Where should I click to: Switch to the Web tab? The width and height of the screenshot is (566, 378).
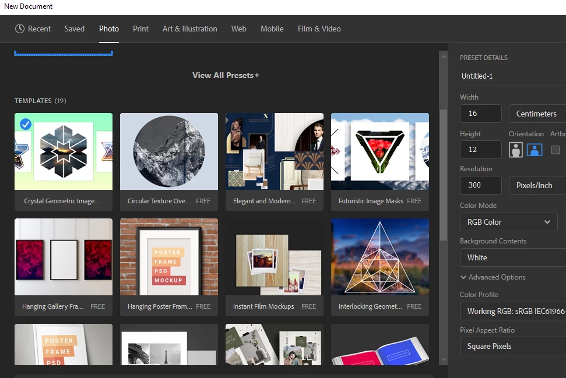[x=238, y=29]
